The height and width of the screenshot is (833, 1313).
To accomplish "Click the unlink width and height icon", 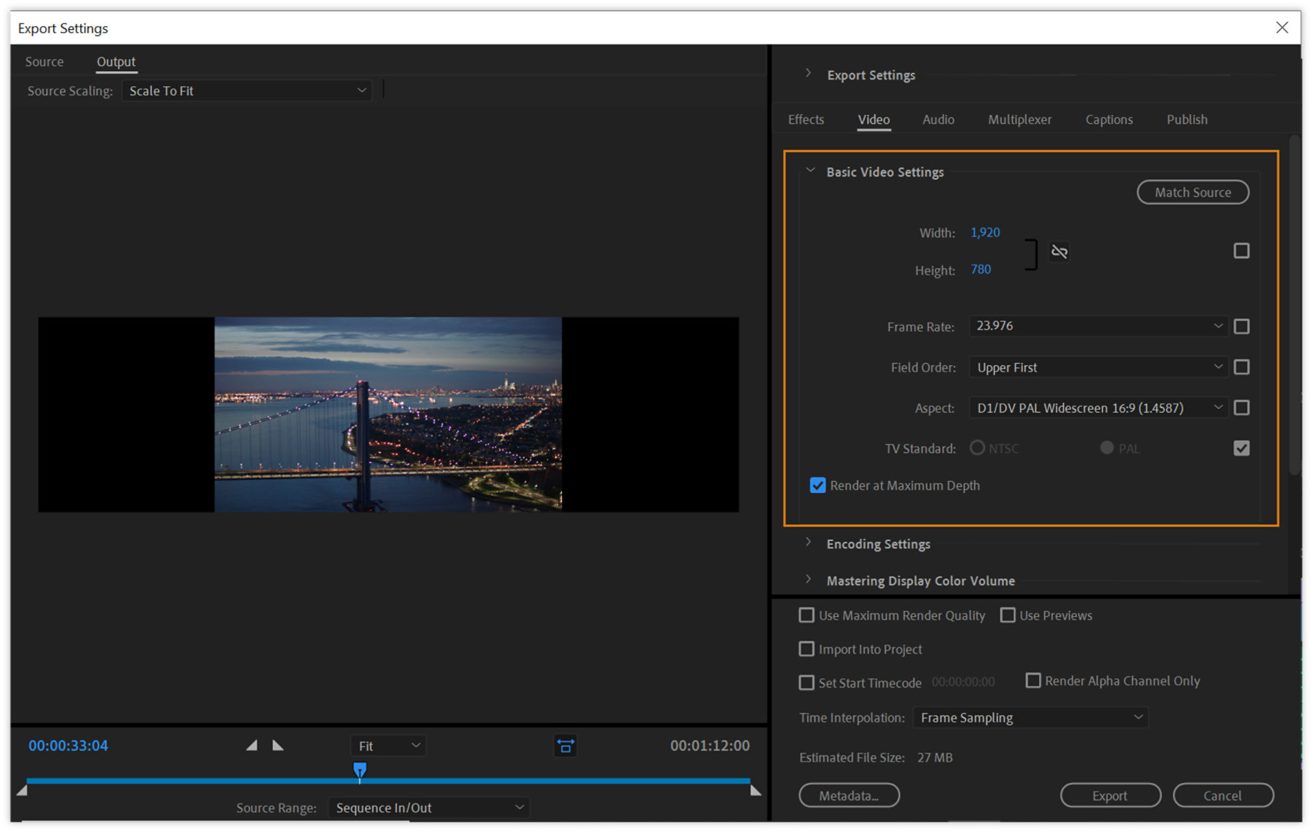I will pos(1059,251).
